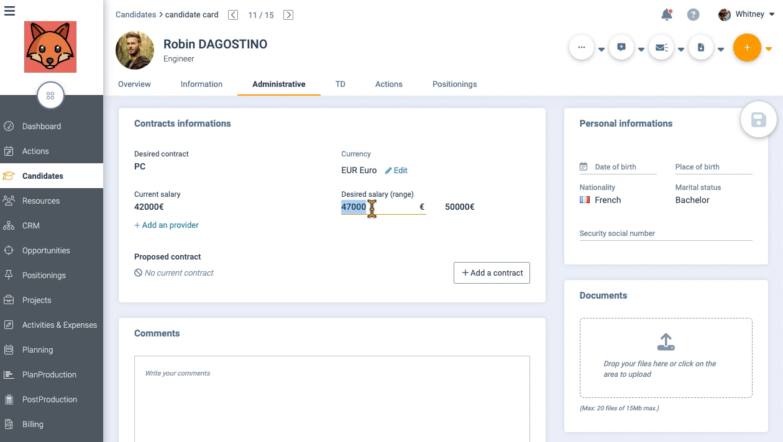
Task: Click the help question mark icon
Action: pos(693,14)
